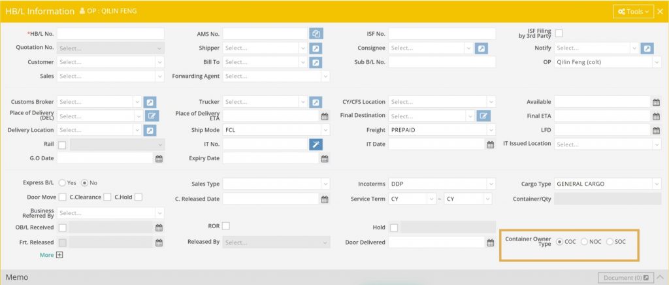Choose SOC container owner type
The height and width of the screenshot is (285, 669).
click(610, 242)
